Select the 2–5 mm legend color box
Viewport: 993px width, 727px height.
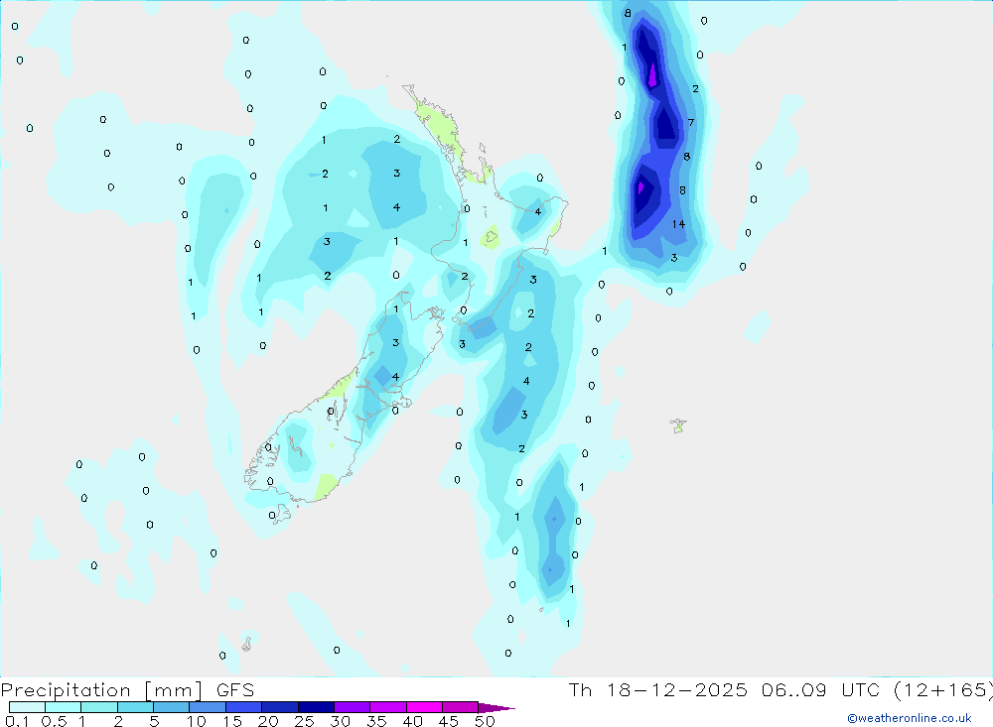point(135,707)
